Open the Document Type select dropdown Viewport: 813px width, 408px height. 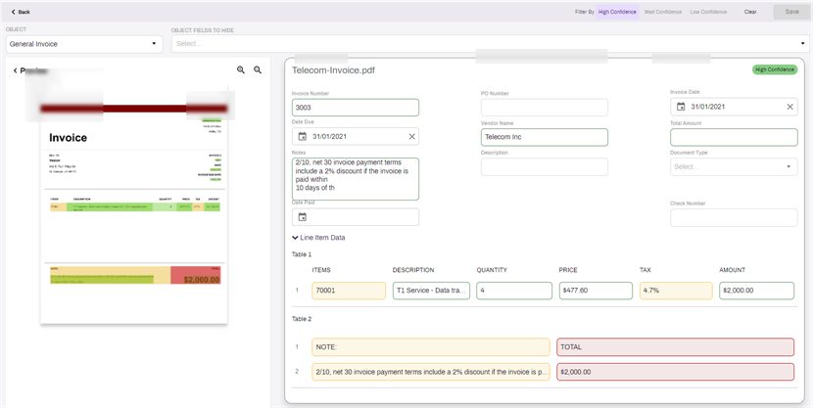(x=734, y=166)
